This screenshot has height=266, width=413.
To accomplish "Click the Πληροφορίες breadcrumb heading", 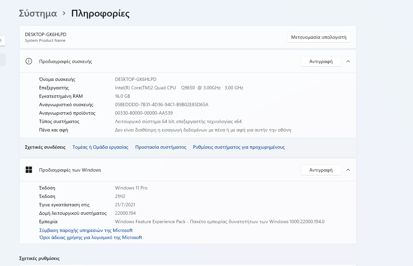I will click(x=101, y=13).
